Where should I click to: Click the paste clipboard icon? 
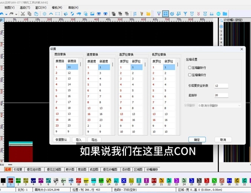click(36, 14)
